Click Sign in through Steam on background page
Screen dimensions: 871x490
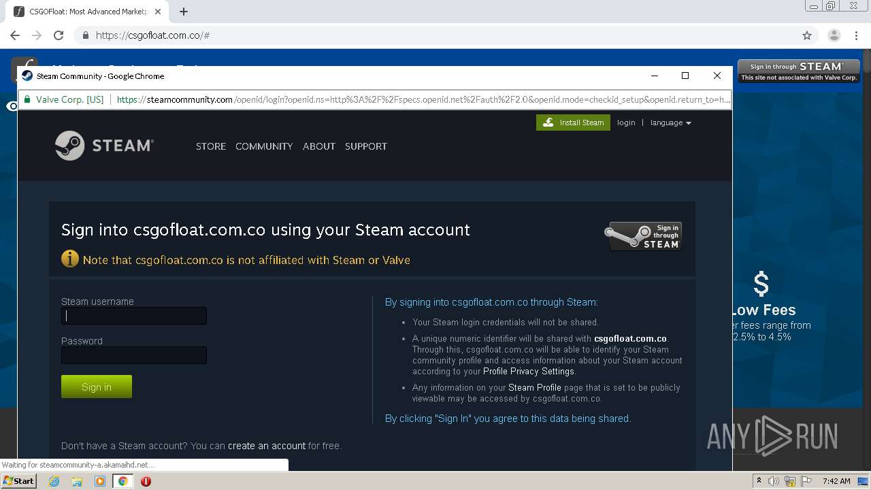(799, 71)
